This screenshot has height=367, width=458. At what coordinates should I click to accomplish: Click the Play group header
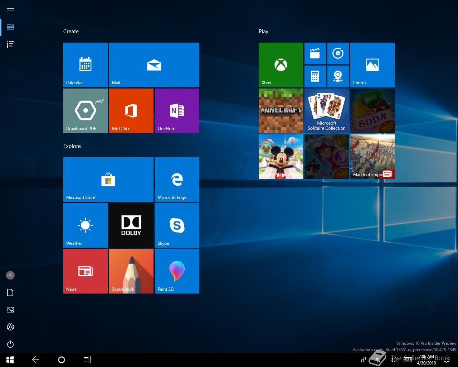pos(263,32)
